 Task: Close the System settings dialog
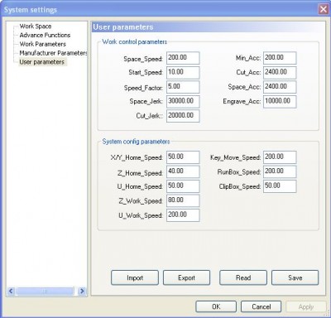[x=324, y=10]
